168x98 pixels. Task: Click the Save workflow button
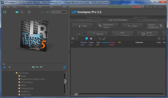point(132,26)
